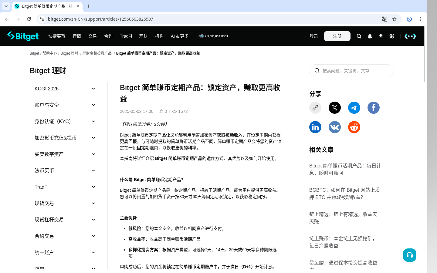Open related article BGBTC 质押 BTC

point(345,194)
